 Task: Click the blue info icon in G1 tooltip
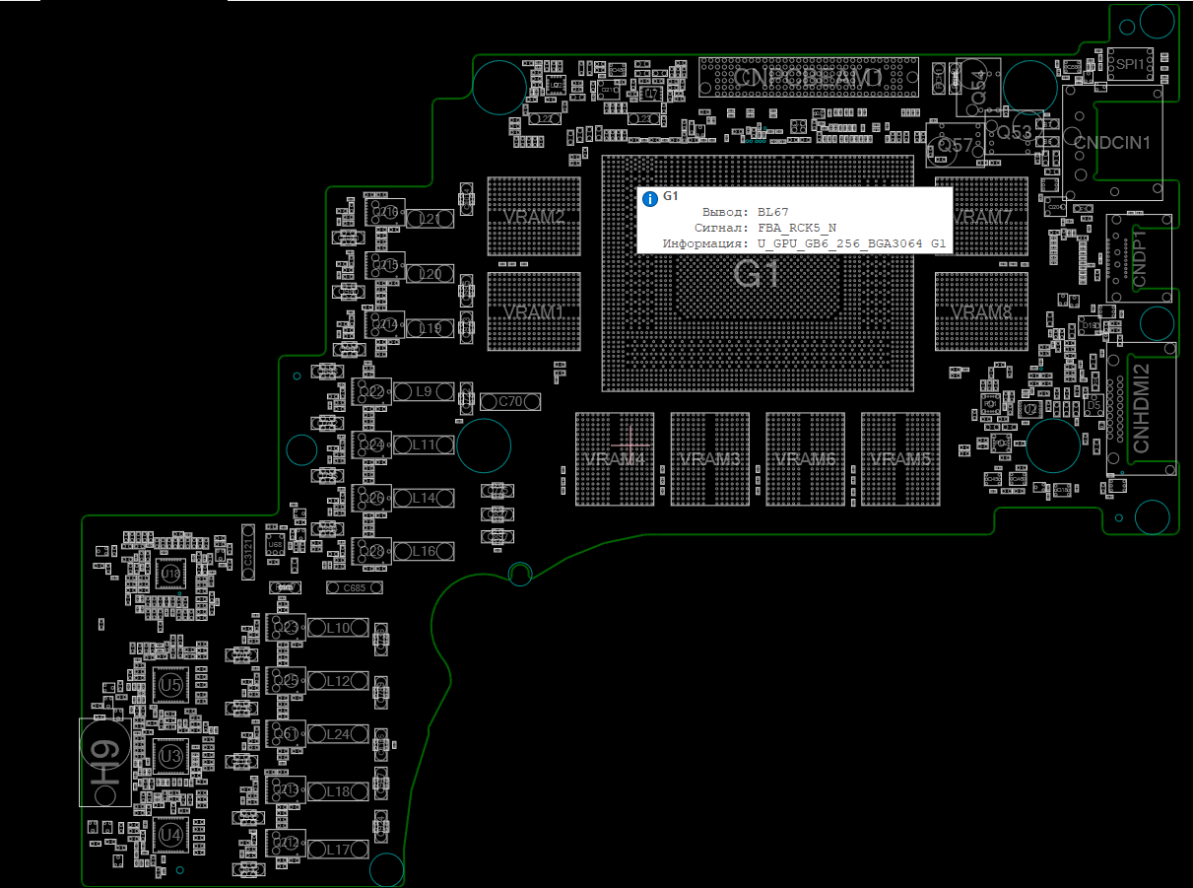tap(649, 199)
